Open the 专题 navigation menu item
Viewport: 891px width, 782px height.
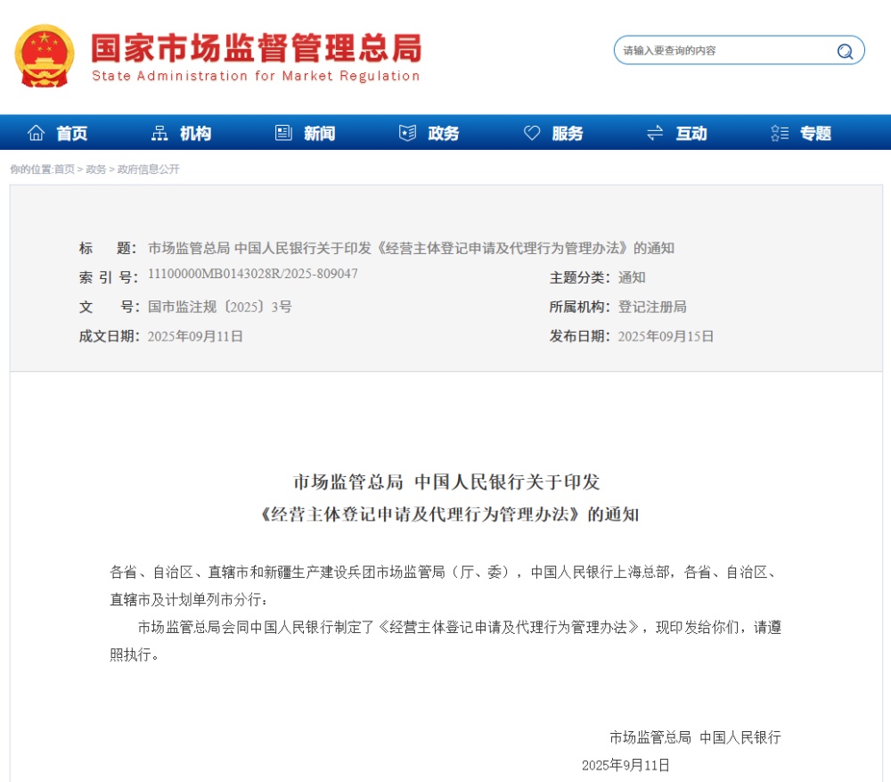click(815, 134)
